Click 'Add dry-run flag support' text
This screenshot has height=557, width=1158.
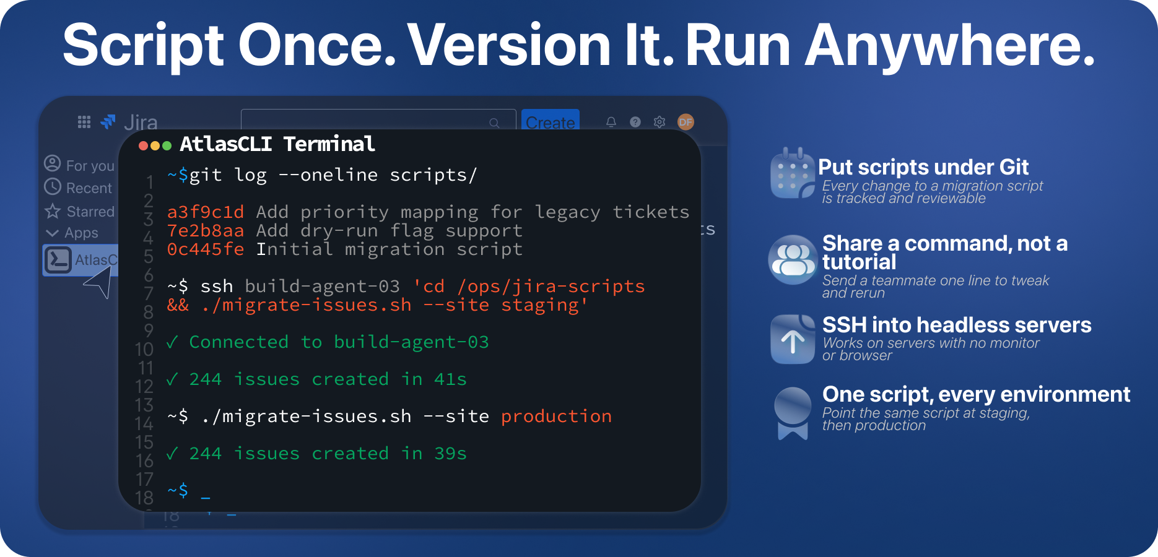coord(390,231)
